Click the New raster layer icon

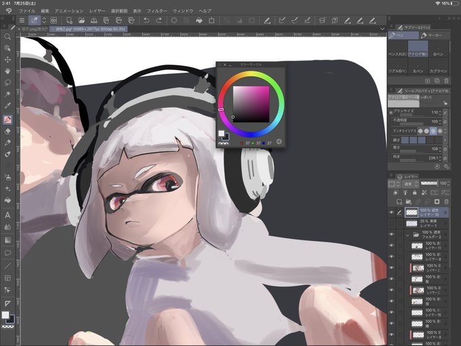[399, 201]
